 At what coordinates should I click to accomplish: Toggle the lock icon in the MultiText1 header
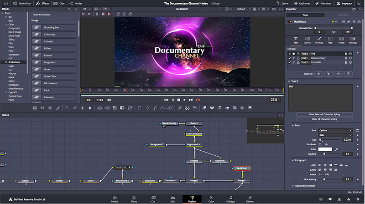[x=354, y=21]
